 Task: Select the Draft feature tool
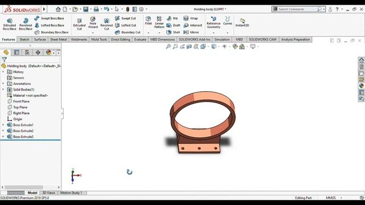coord(173,25)
